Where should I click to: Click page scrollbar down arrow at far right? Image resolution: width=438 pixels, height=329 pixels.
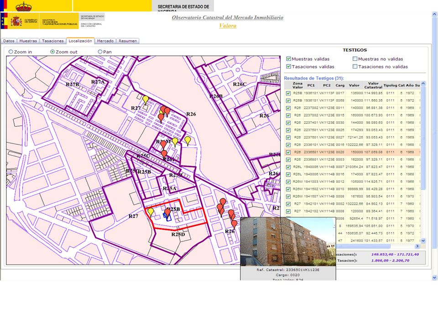pyautogui.click(x=434, y=277)
